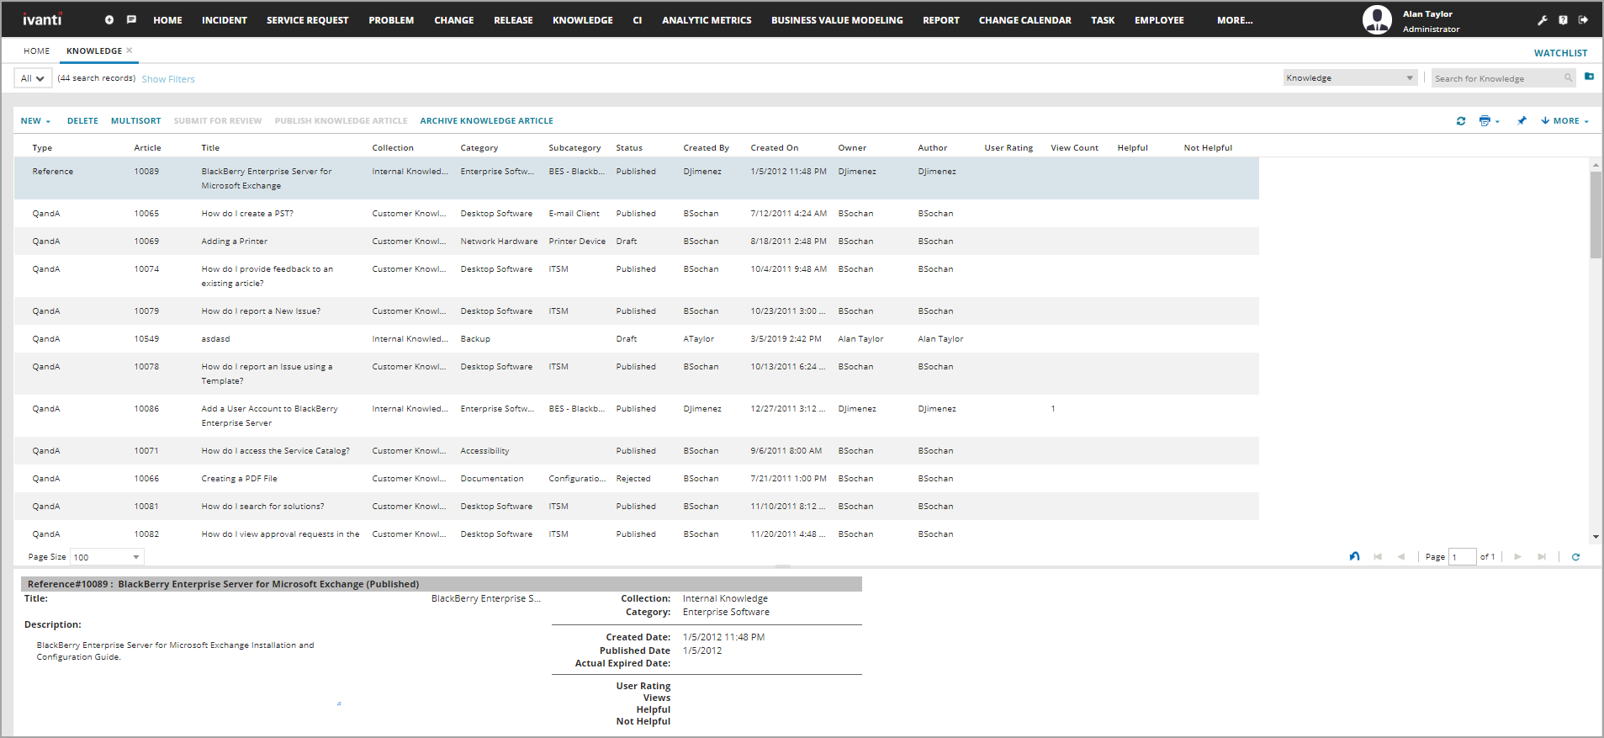Screen dimensions: 1604x738
Task: Pin the list using the pushpin icon
Action: 1522,121
